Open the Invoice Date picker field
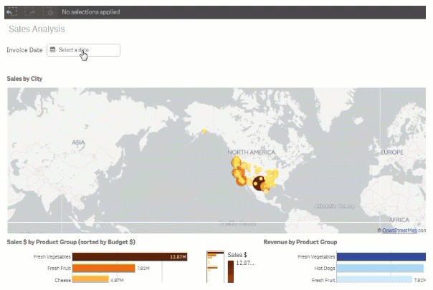 pos(83,50)
